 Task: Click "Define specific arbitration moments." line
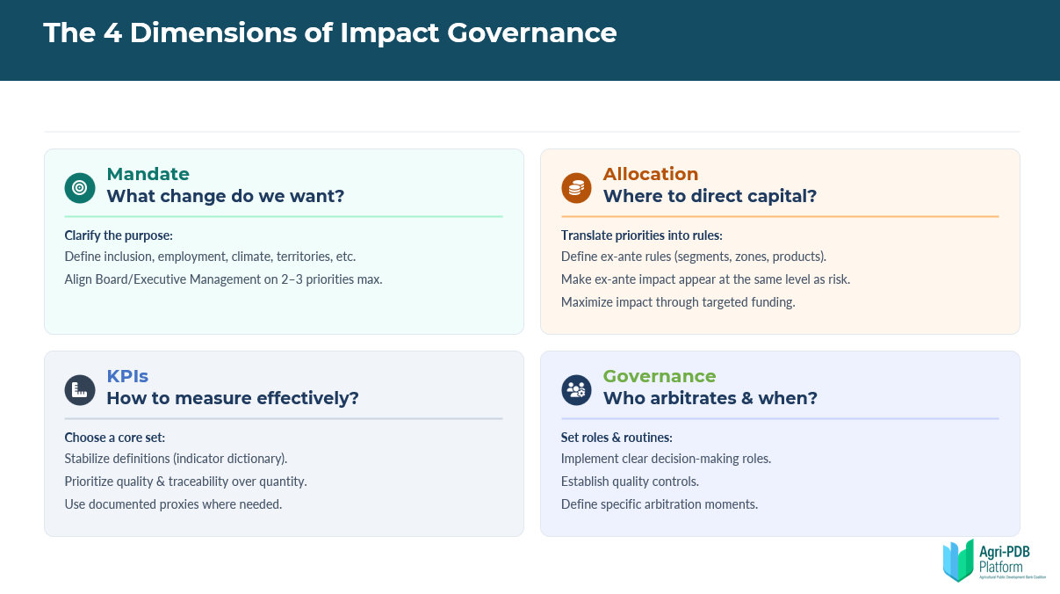[659, 504]
